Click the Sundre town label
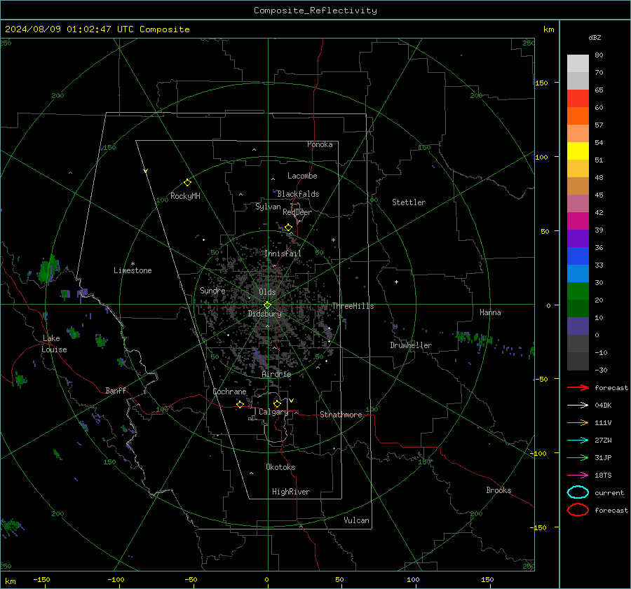Viewport: 631px width, 589px height. 212,291
